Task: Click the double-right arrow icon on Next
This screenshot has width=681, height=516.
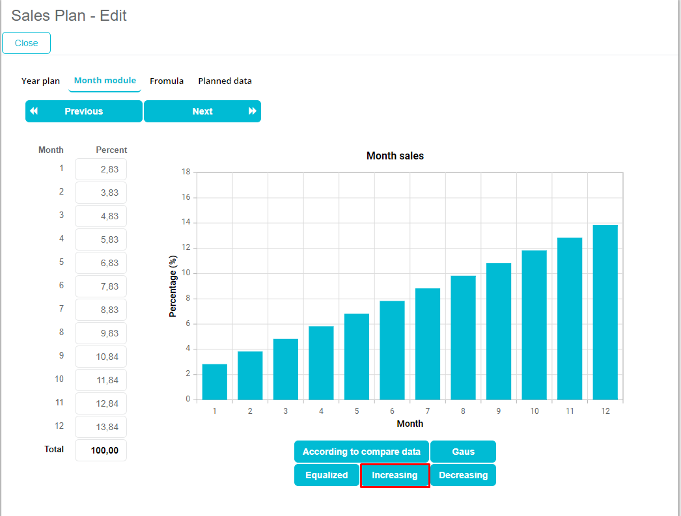Action: click(253, 111)
